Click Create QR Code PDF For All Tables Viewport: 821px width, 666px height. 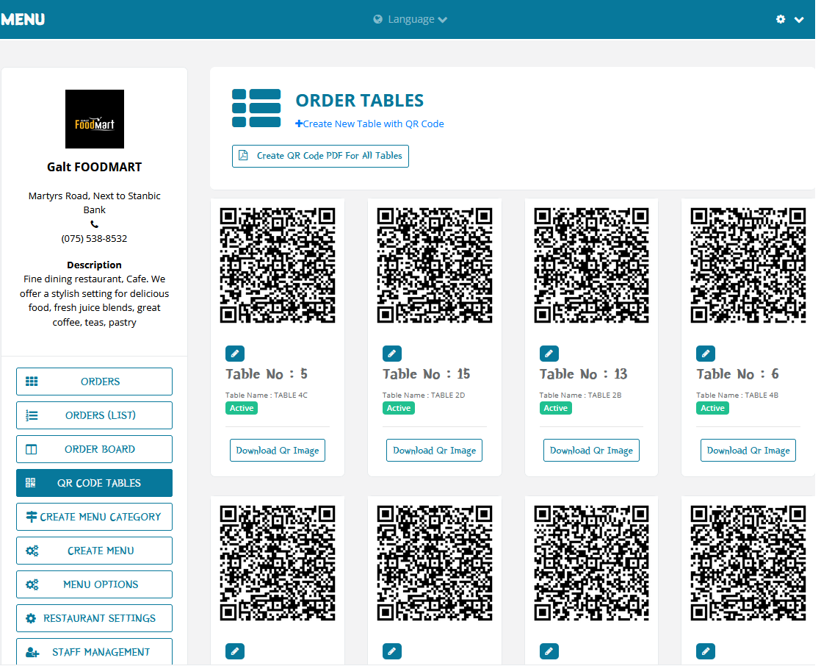[x=320, y=156]
